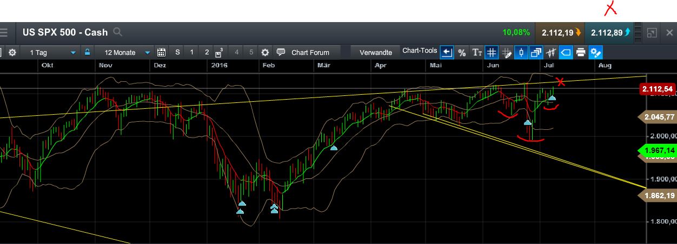Expand the 12 Monate period dropdown
Viewport: 677px width, 244px height.
(x=147, y=53)
